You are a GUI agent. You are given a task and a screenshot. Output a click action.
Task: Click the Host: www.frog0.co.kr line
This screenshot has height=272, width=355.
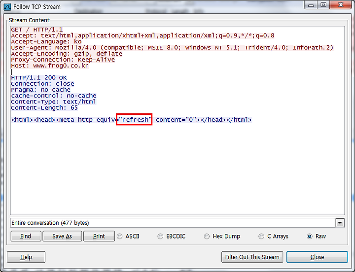(x=50, y=66)
